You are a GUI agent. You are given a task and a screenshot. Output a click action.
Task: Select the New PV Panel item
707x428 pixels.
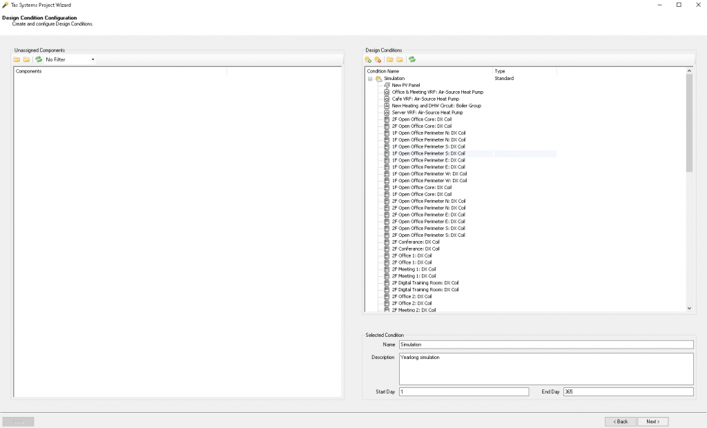click(x=405, y=85)
